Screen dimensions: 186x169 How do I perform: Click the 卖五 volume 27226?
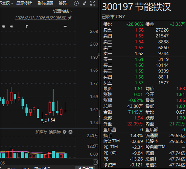(x=162, y=30)
